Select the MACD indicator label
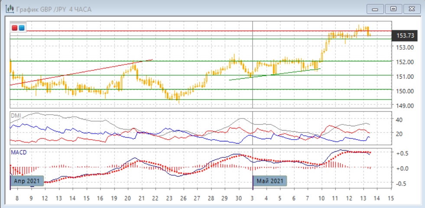This screenshot has width=425, height=208. coord(19,152)
